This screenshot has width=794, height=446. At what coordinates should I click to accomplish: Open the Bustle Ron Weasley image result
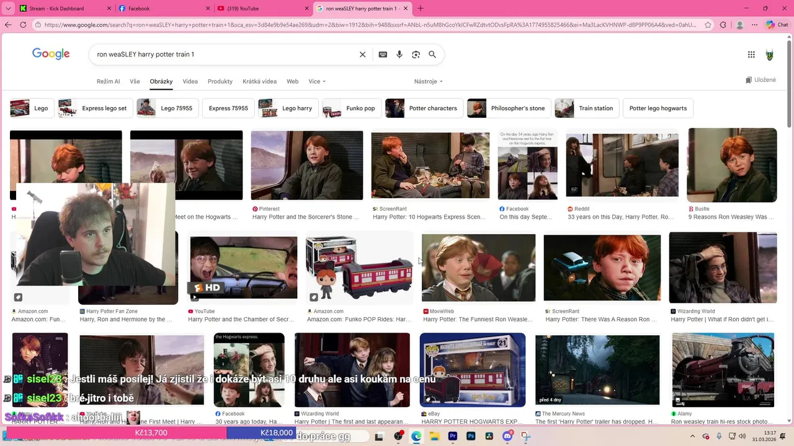[732, 165]
